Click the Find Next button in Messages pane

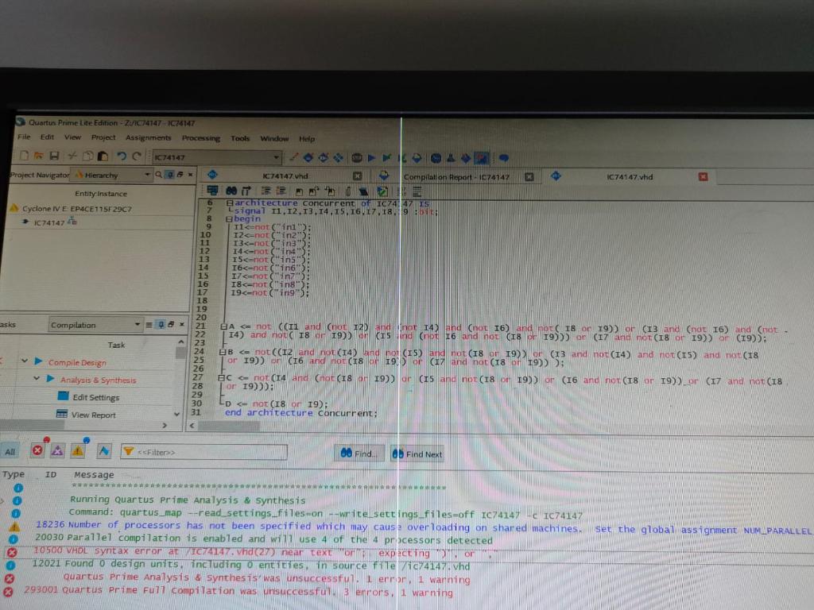coord(417,454)
